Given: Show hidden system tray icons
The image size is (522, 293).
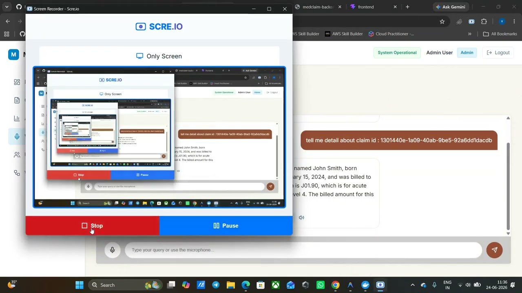Looking at the screenshot, I should tap(412, 285).
